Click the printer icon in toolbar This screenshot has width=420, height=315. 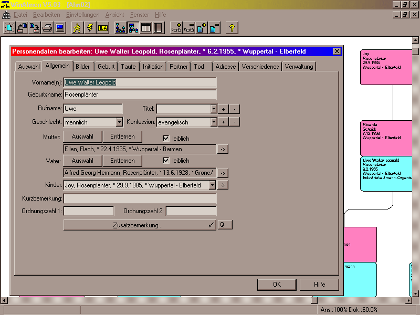click(x=47, y=28)
